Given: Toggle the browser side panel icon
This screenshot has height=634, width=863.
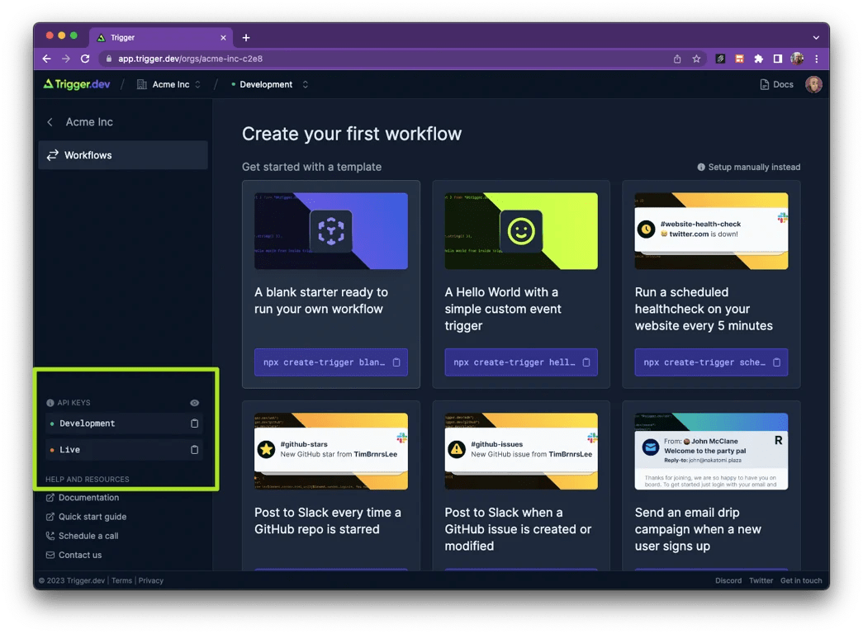Looking at the screenshot, I should [778, 59].
